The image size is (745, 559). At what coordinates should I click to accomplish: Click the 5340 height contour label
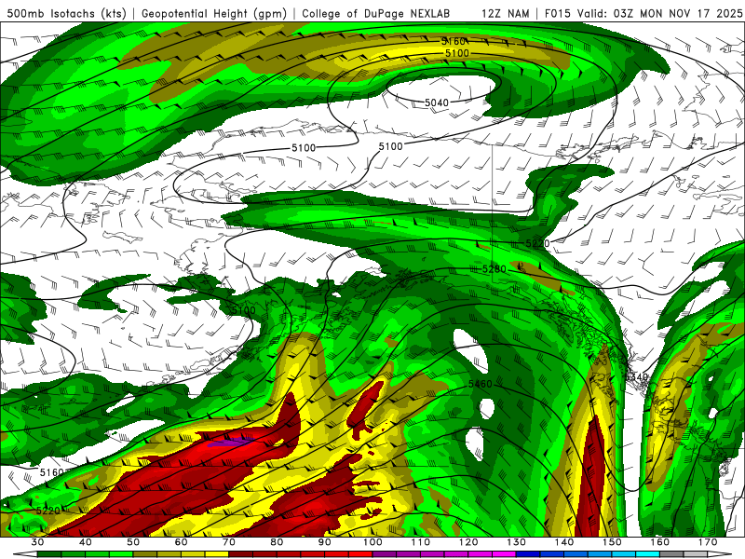coord(637,377)
